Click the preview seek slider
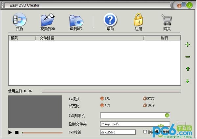This screenshot has width=197, height=139. (x=42, y=132)
